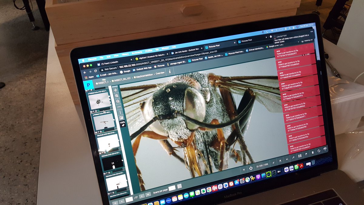Open the View menu

(116, 56)
